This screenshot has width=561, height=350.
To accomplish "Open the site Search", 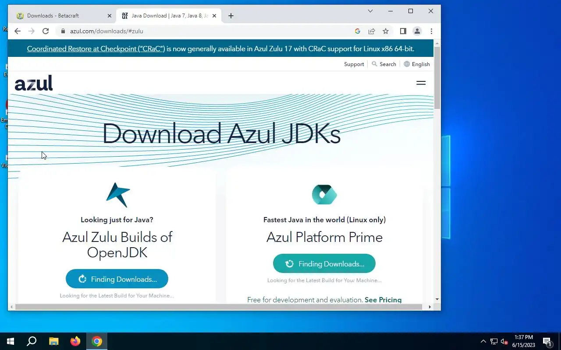I will pos(384,64).
